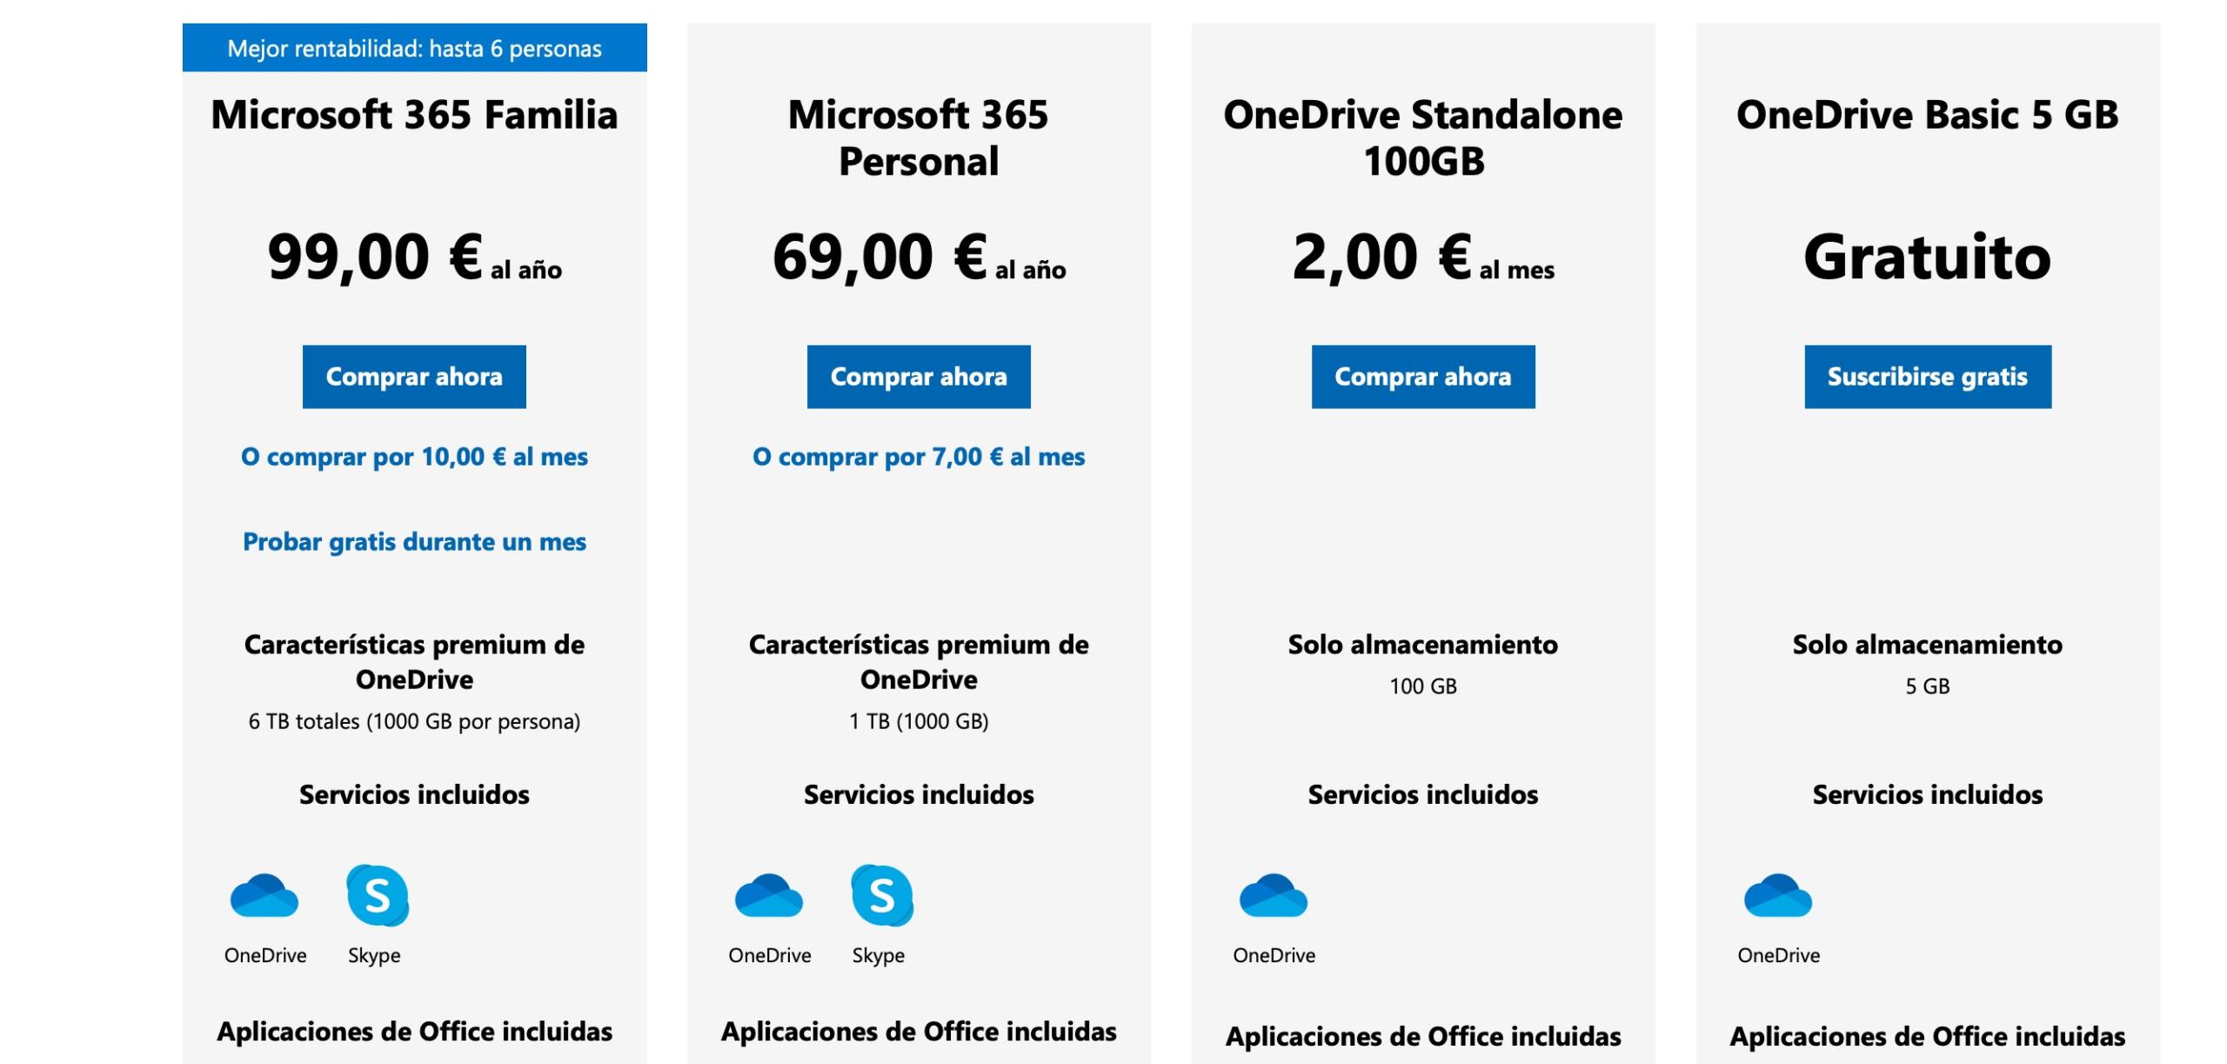Viewport: 2227px width, 1064px height.
Task: Click the Microsoft 365 Familia plan title
Action: pyautogui.click(x=414, y=114)
